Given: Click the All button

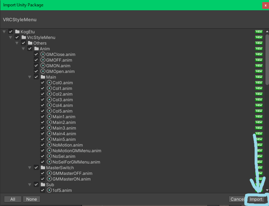Looking at the screenshot, I should [13, 199].
